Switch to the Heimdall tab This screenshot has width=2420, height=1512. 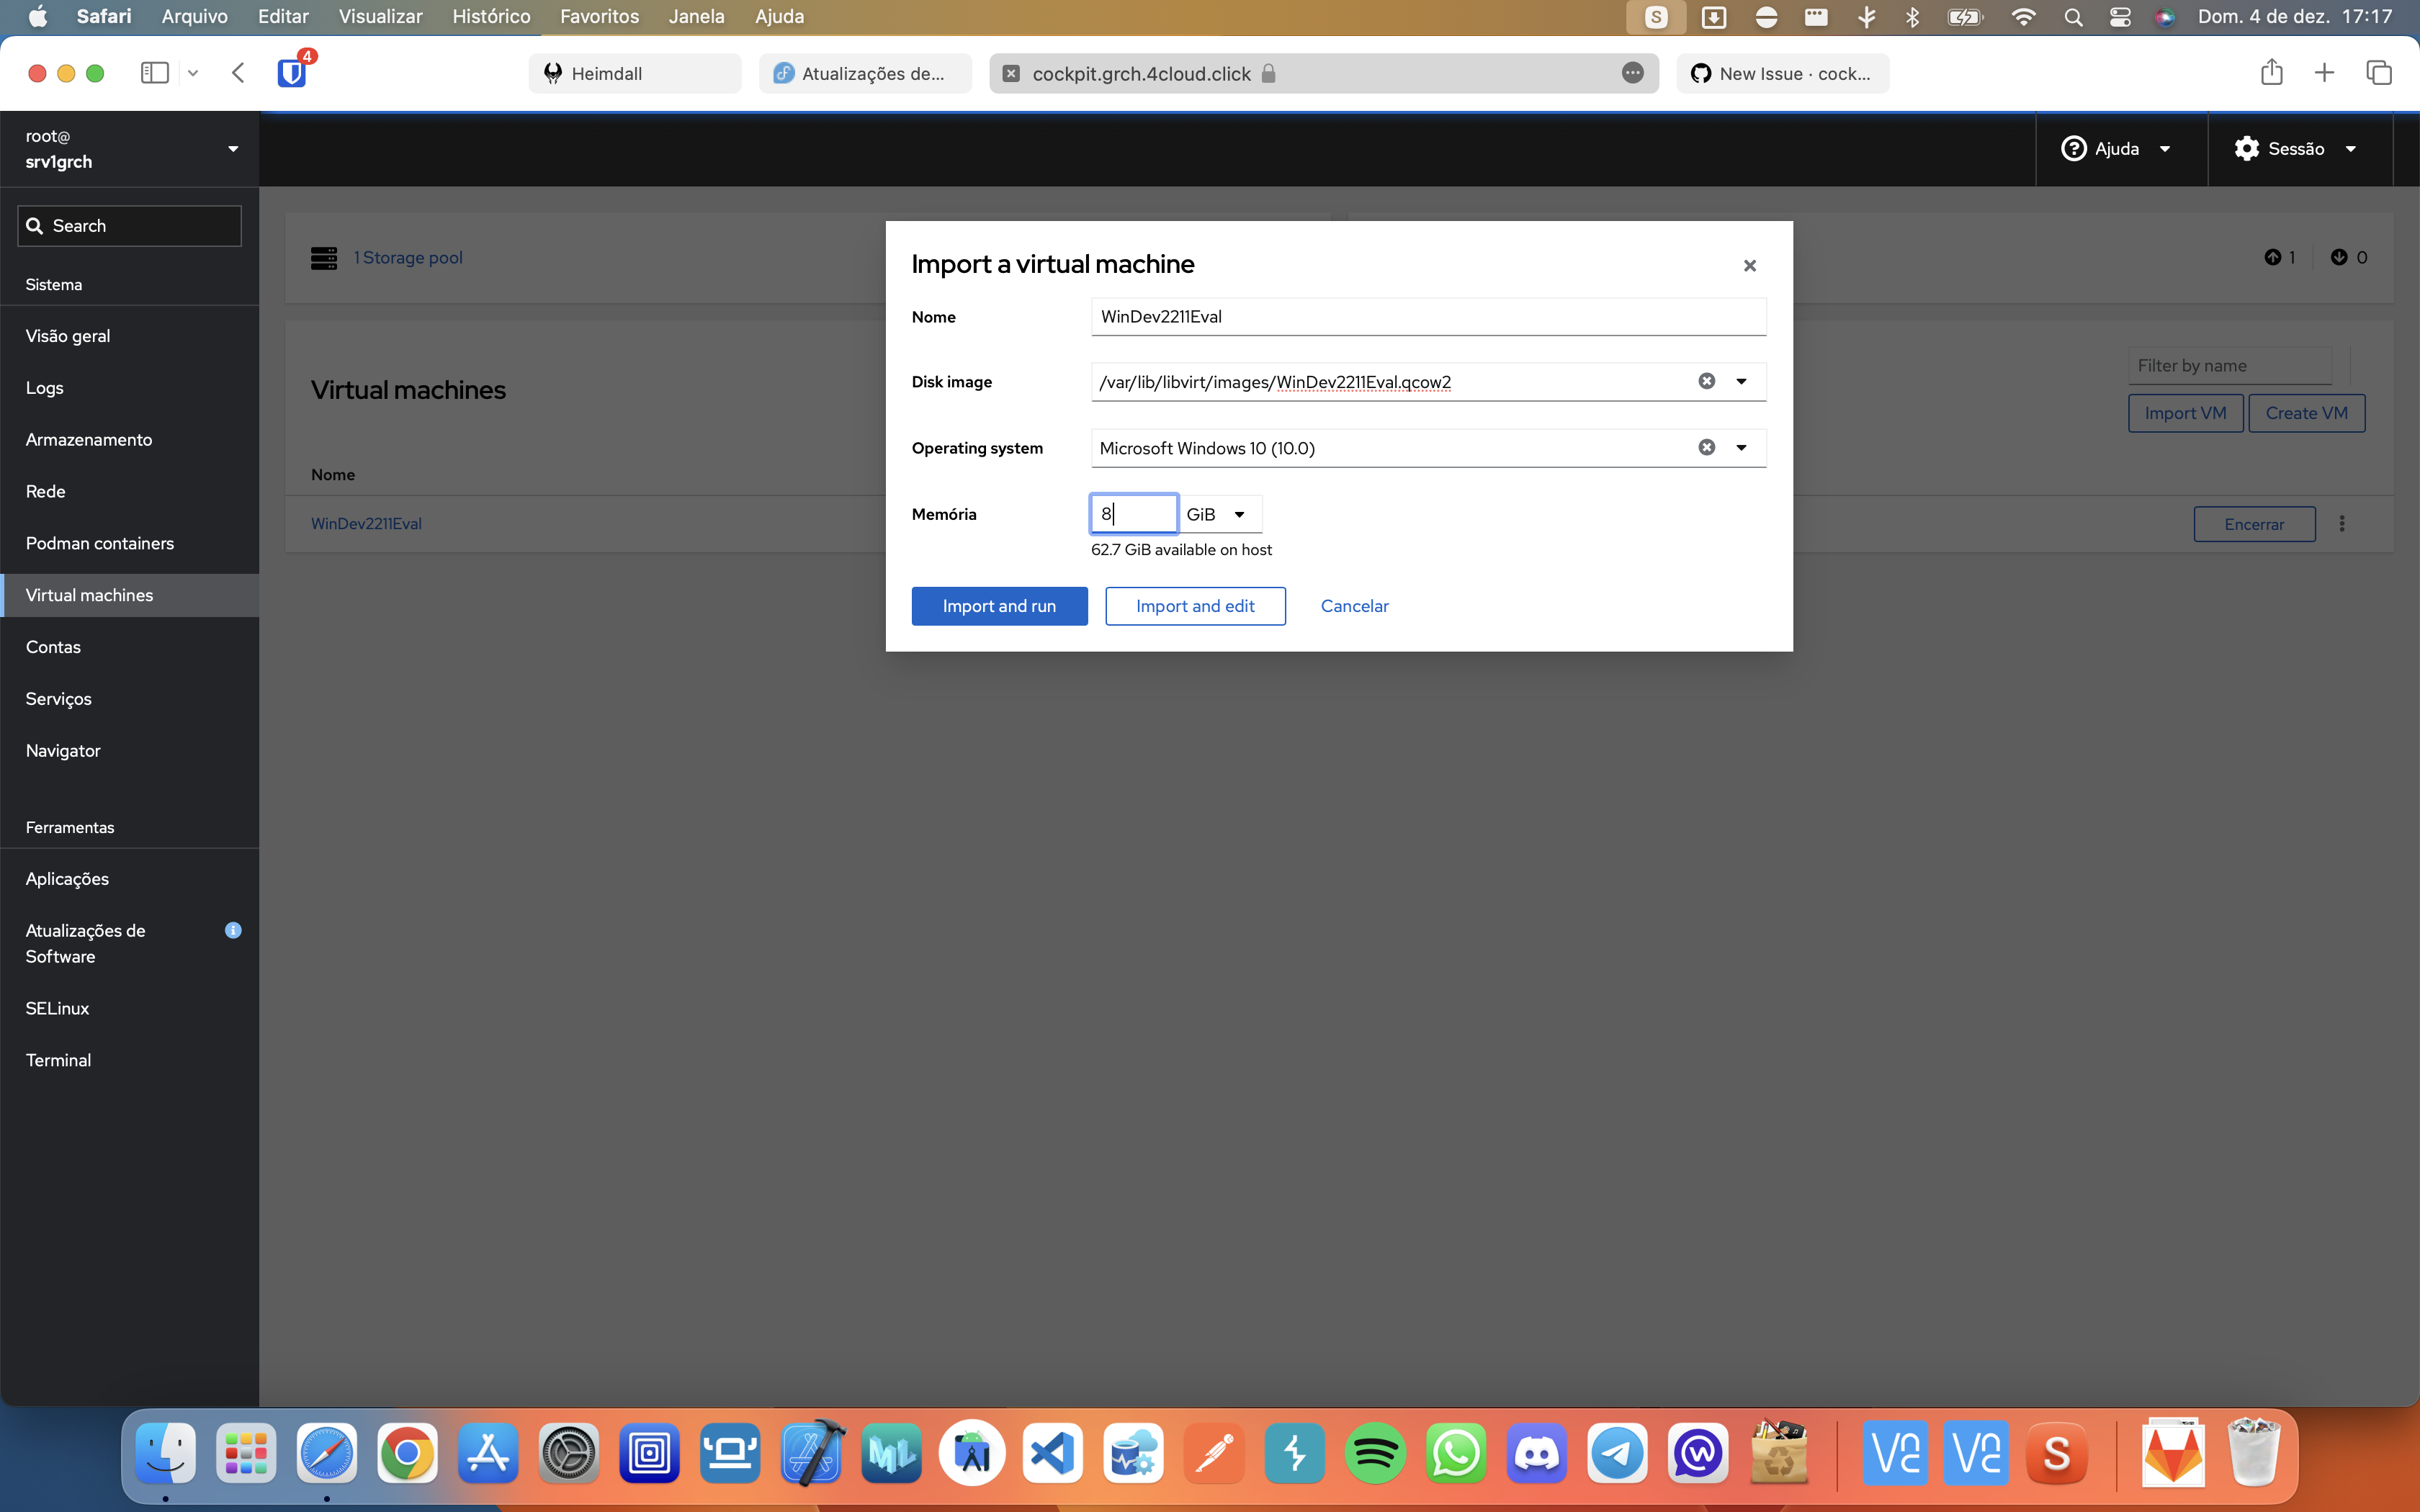(635, 73)
